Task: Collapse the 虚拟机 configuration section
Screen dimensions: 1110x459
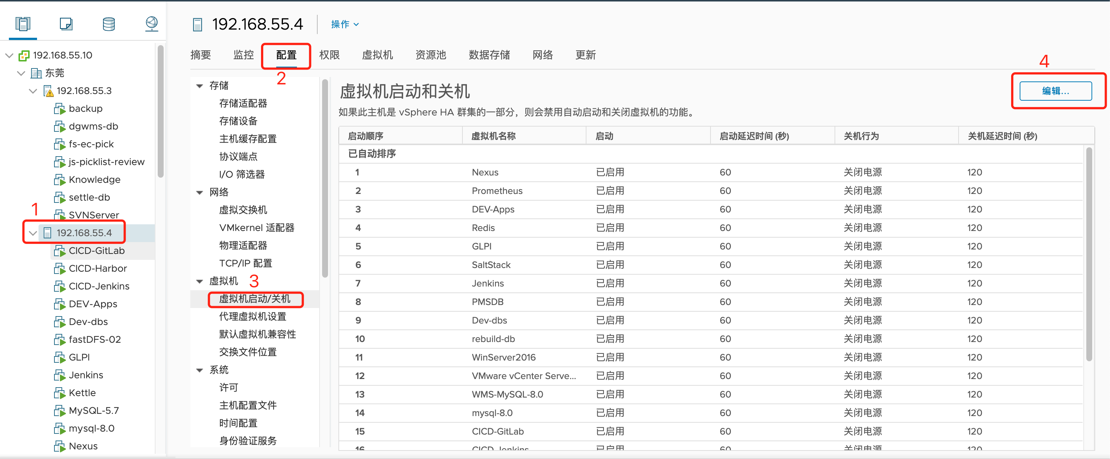Action: click(200, 281)
